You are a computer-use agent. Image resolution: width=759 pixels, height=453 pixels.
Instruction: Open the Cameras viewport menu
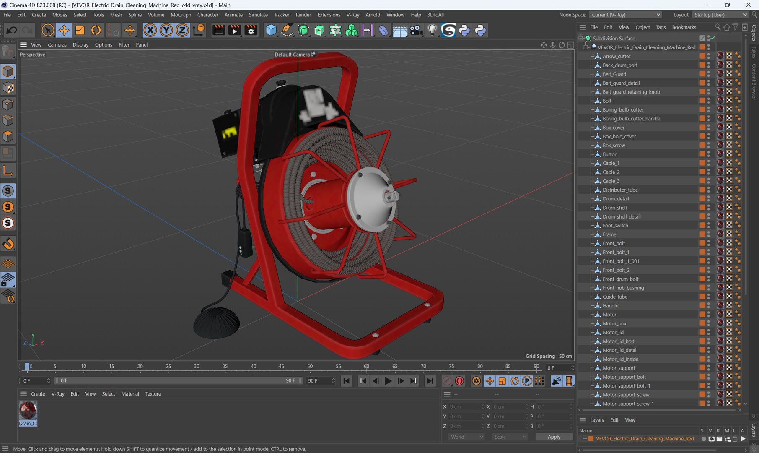(x=57, y=44)
